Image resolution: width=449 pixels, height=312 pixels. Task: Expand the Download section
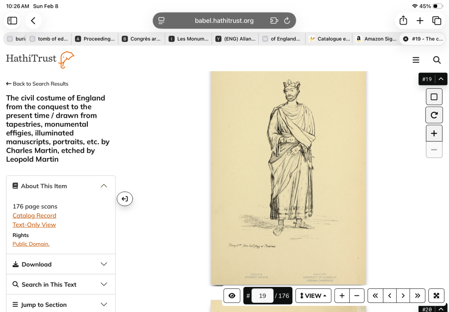[61, 264]
